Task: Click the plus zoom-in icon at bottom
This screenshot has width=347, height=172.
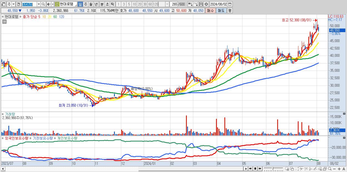Action: pos(339,169)
